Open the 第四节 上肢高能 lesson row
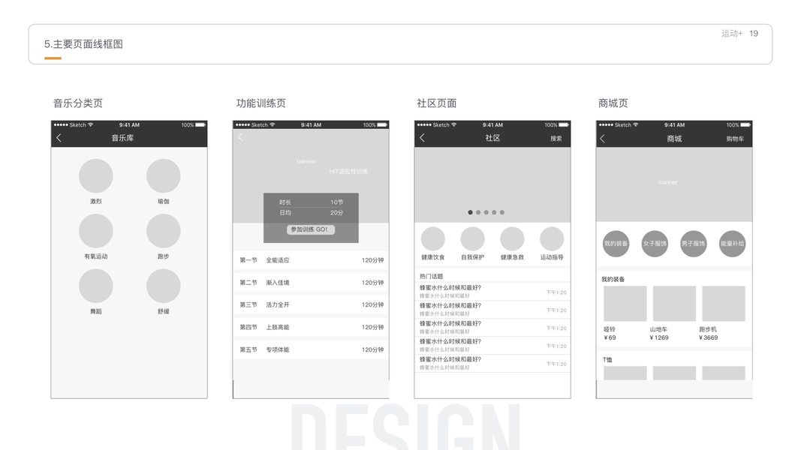This screenshot has width=801, height=450. point(311,327)
